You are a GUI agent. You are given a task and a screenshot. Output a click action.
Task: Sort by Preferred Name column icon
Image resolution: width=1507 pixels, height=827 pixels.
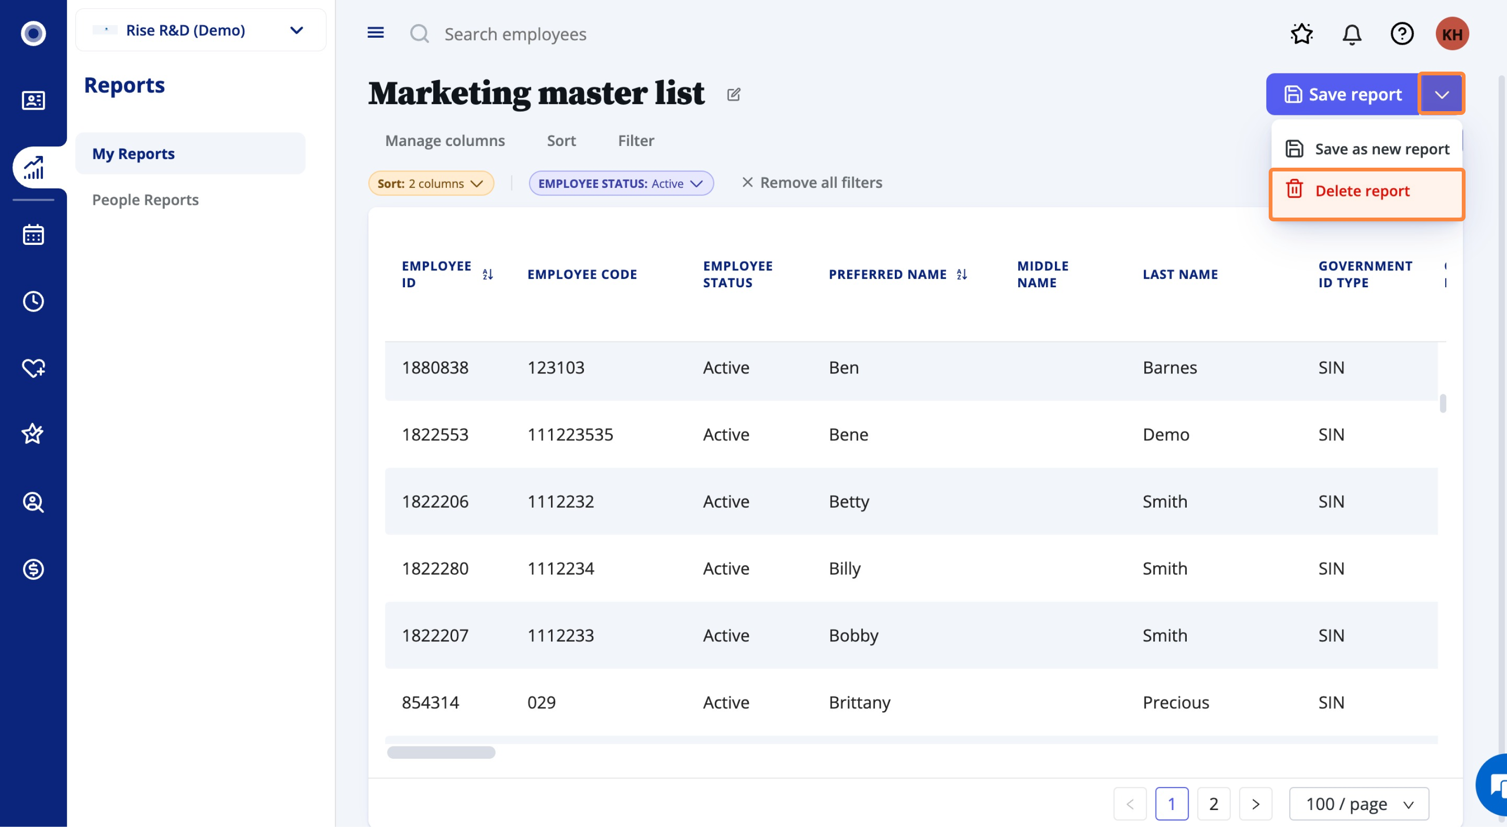(x=961, y=274)
